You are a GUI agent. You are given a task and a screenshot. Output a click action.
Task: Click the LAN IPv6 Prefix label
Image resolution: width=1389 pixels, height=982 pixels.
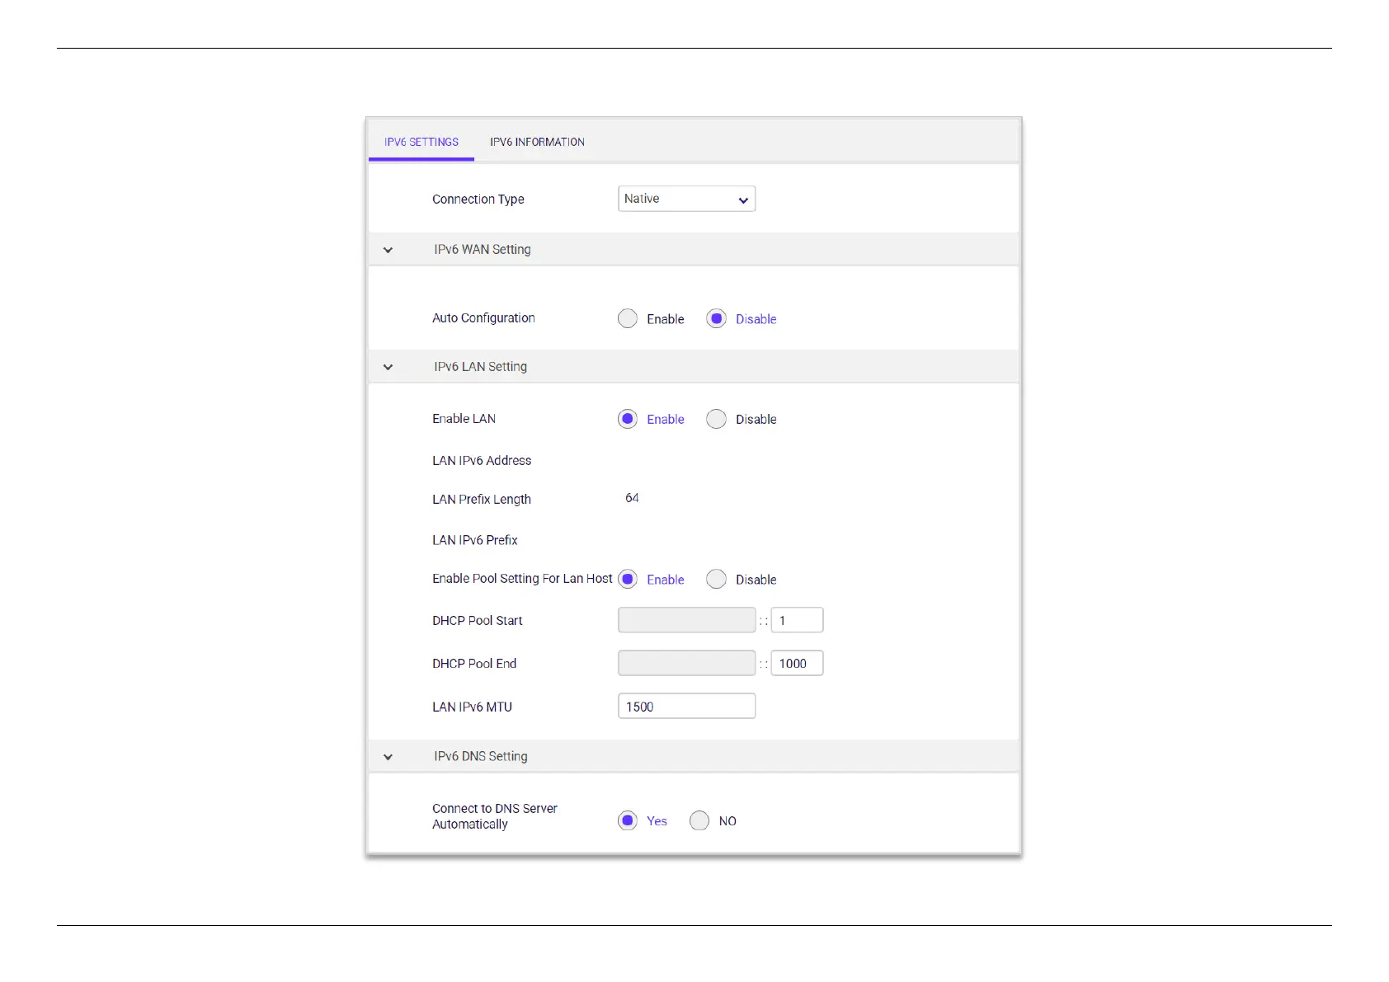475,541
